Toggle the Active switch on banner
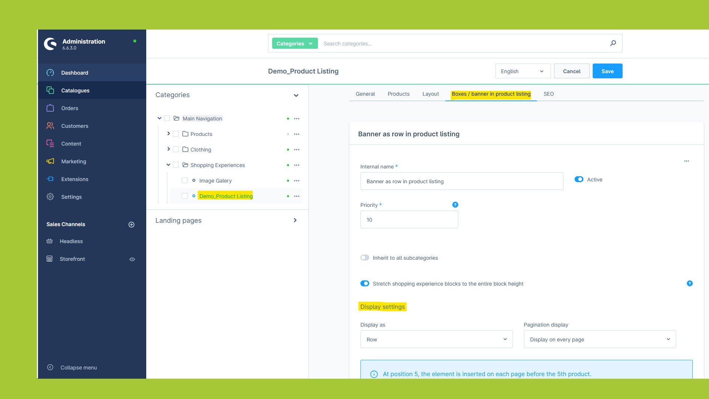 pyautogui.click(x=579, y=179)
